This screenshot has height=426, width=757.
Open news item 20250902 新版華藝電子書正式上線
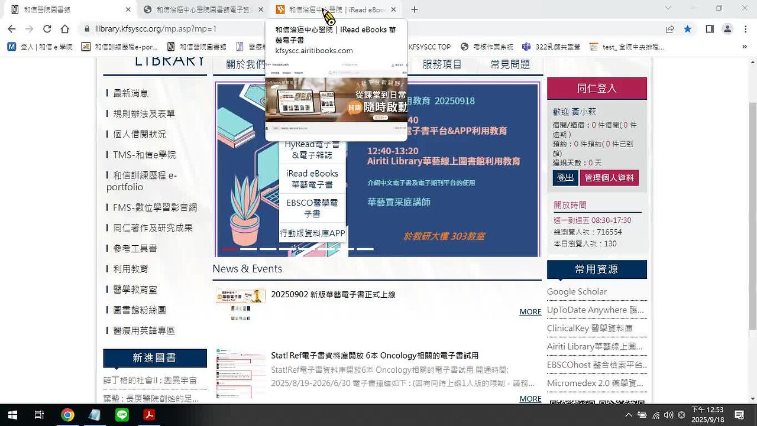click(x=333, y=294)
